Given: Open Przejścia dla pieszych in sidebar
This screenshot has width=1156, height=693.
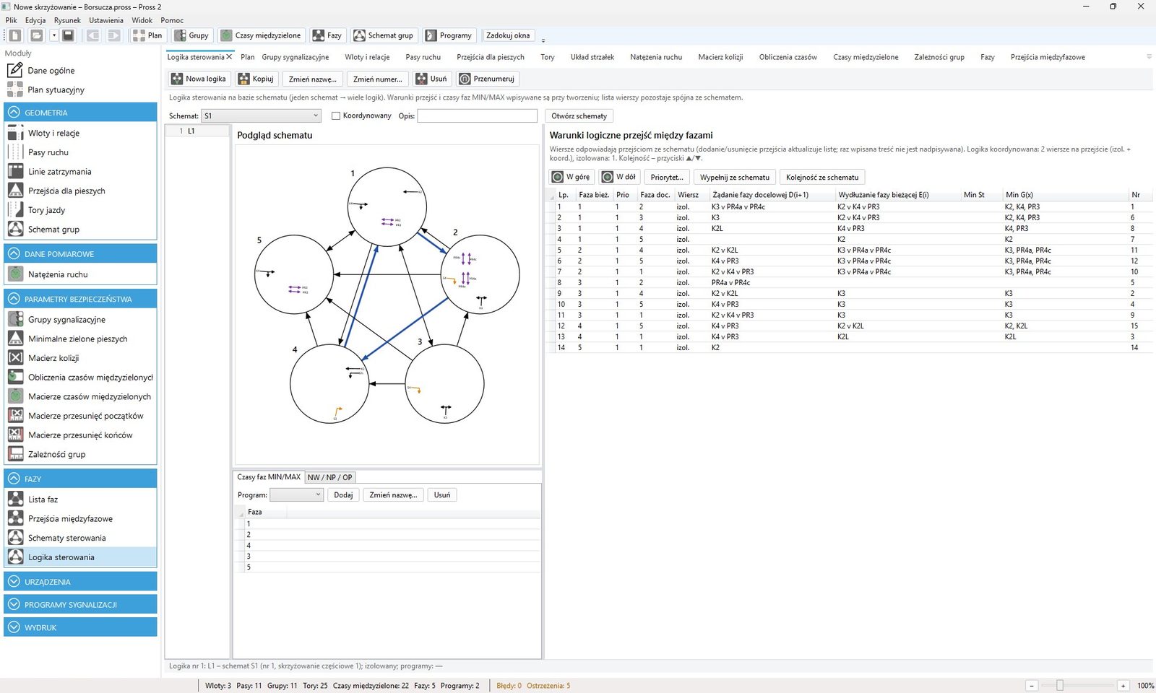Looking at the screenshot, I should [66, 191].
